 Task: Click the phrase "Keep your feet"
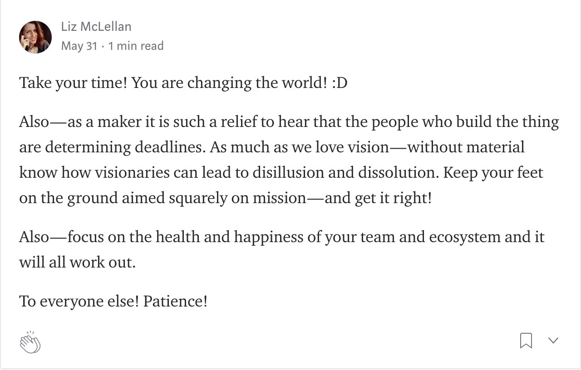(493, 173)
